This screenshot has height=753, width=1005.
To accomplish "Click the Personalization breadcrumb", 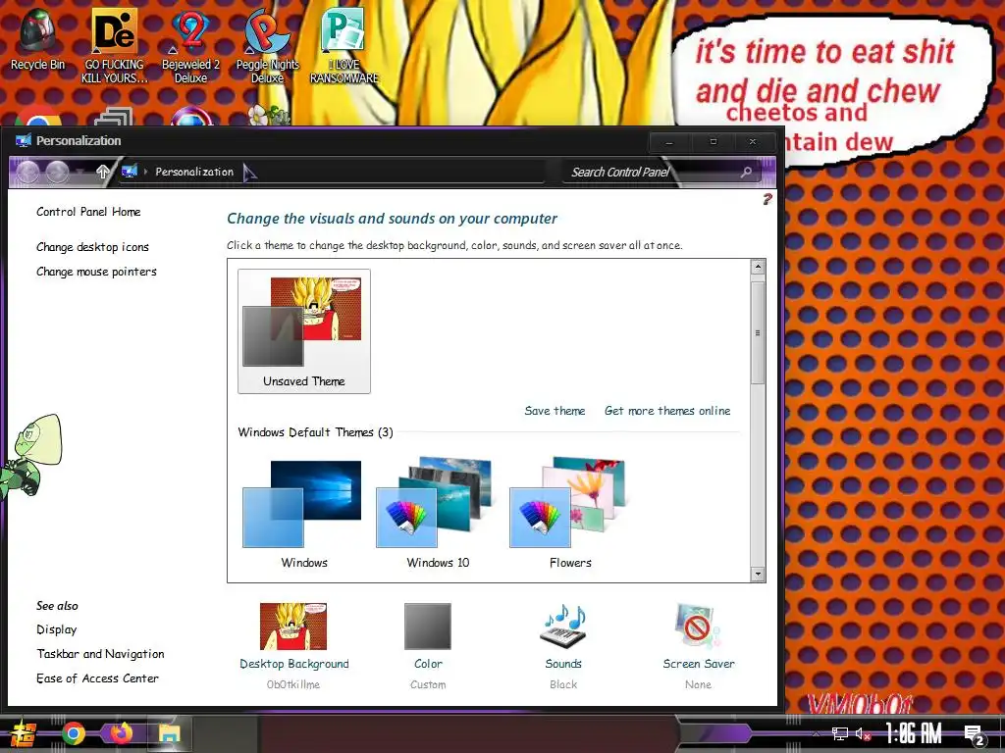I will [194, 172].
